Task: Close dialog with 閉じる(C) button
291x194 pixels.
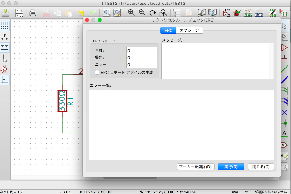Action: (261, 167)
